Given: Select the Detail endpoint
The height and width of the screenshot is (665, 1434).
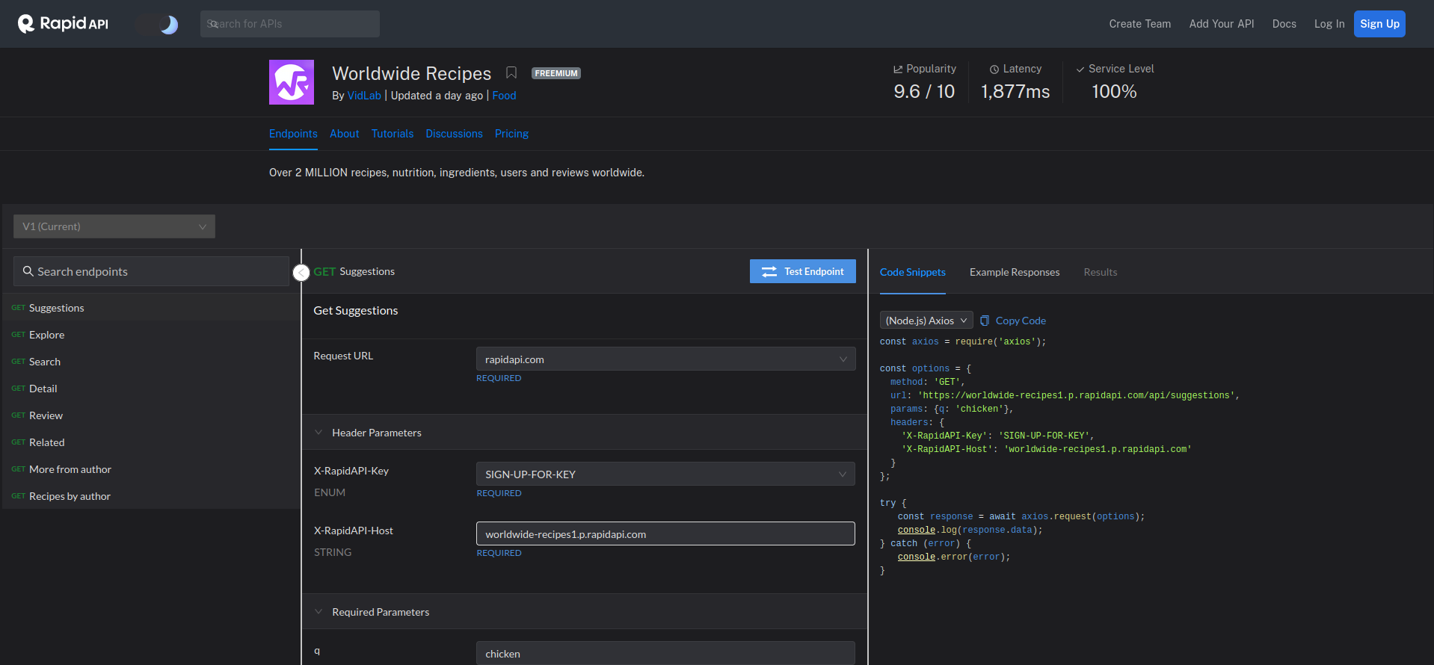Looking at the screenshot, I should pyautogui.click(x=151, y=389).
